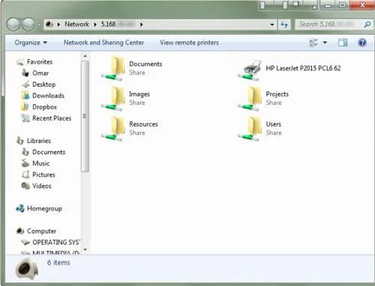Click the Favorites star icon
375x286 pixels.
(x=20, y=61)
